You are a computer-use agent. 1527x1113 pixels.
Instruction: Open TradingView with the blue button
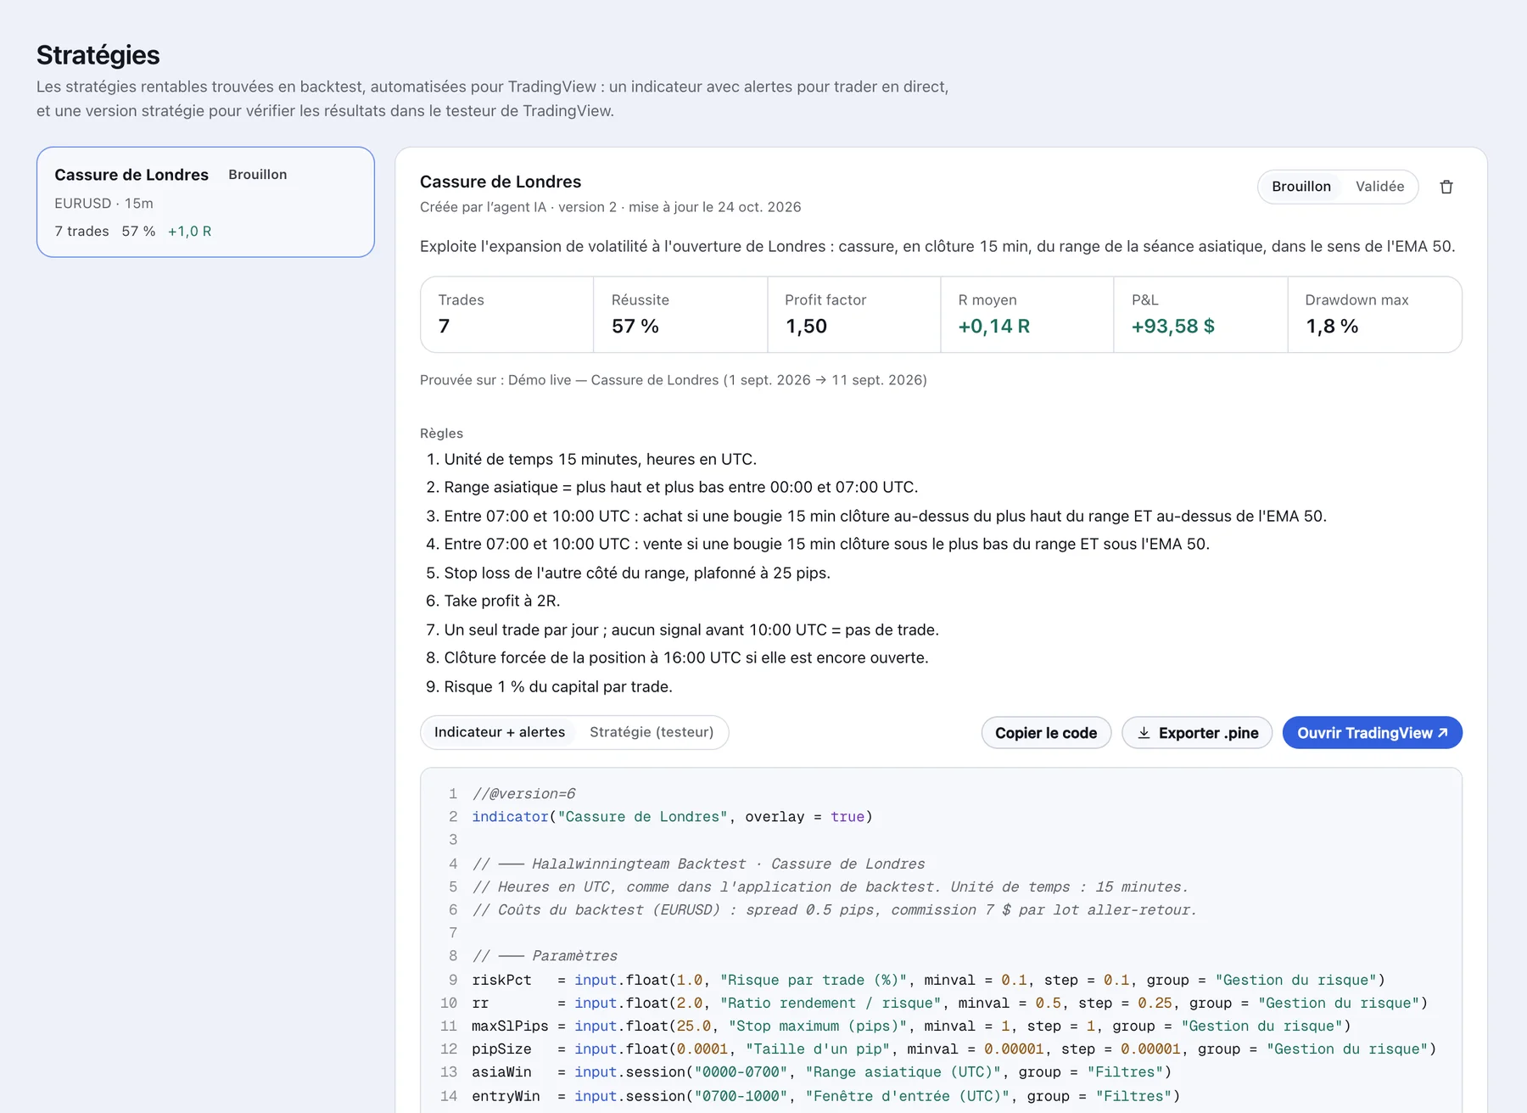1372,733
